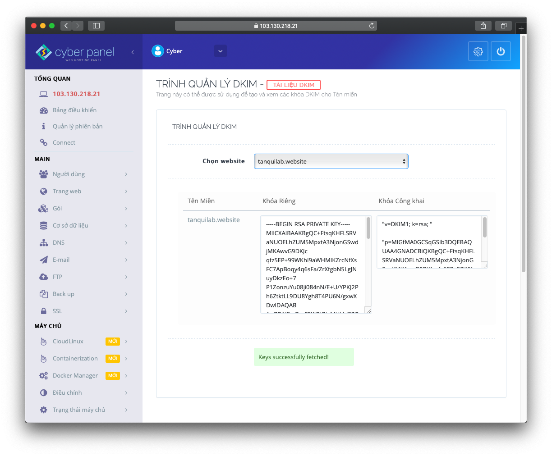Image resolution: width=552 pixels, height=456 pixels.
Task: Open the user dropdown next to Cyber
Action: tap(220, 51)
